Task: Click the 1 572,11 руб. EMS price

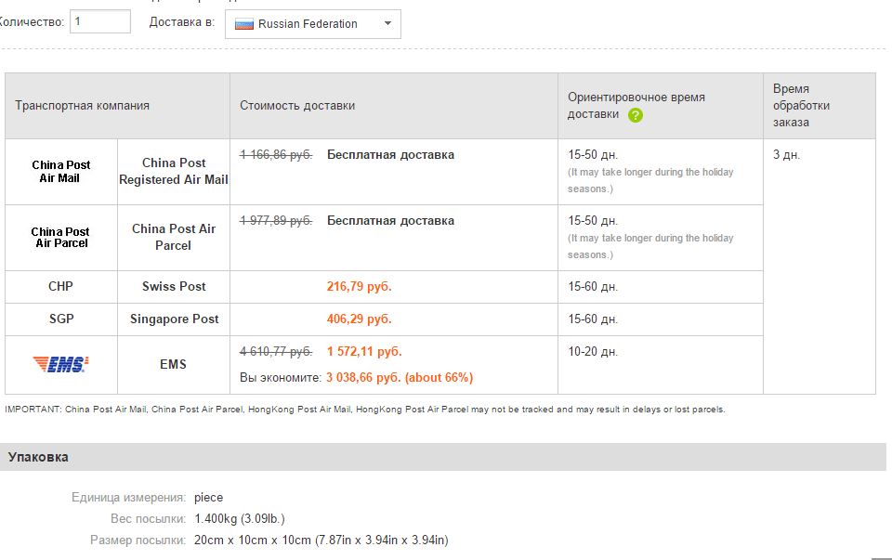Action: pyautogui.click(x=364, y=352)
